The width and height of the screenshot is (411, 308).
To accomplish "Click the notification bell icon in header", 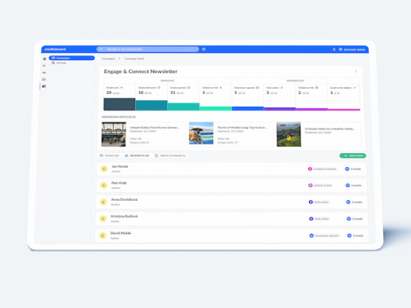I will pos(334,49).
